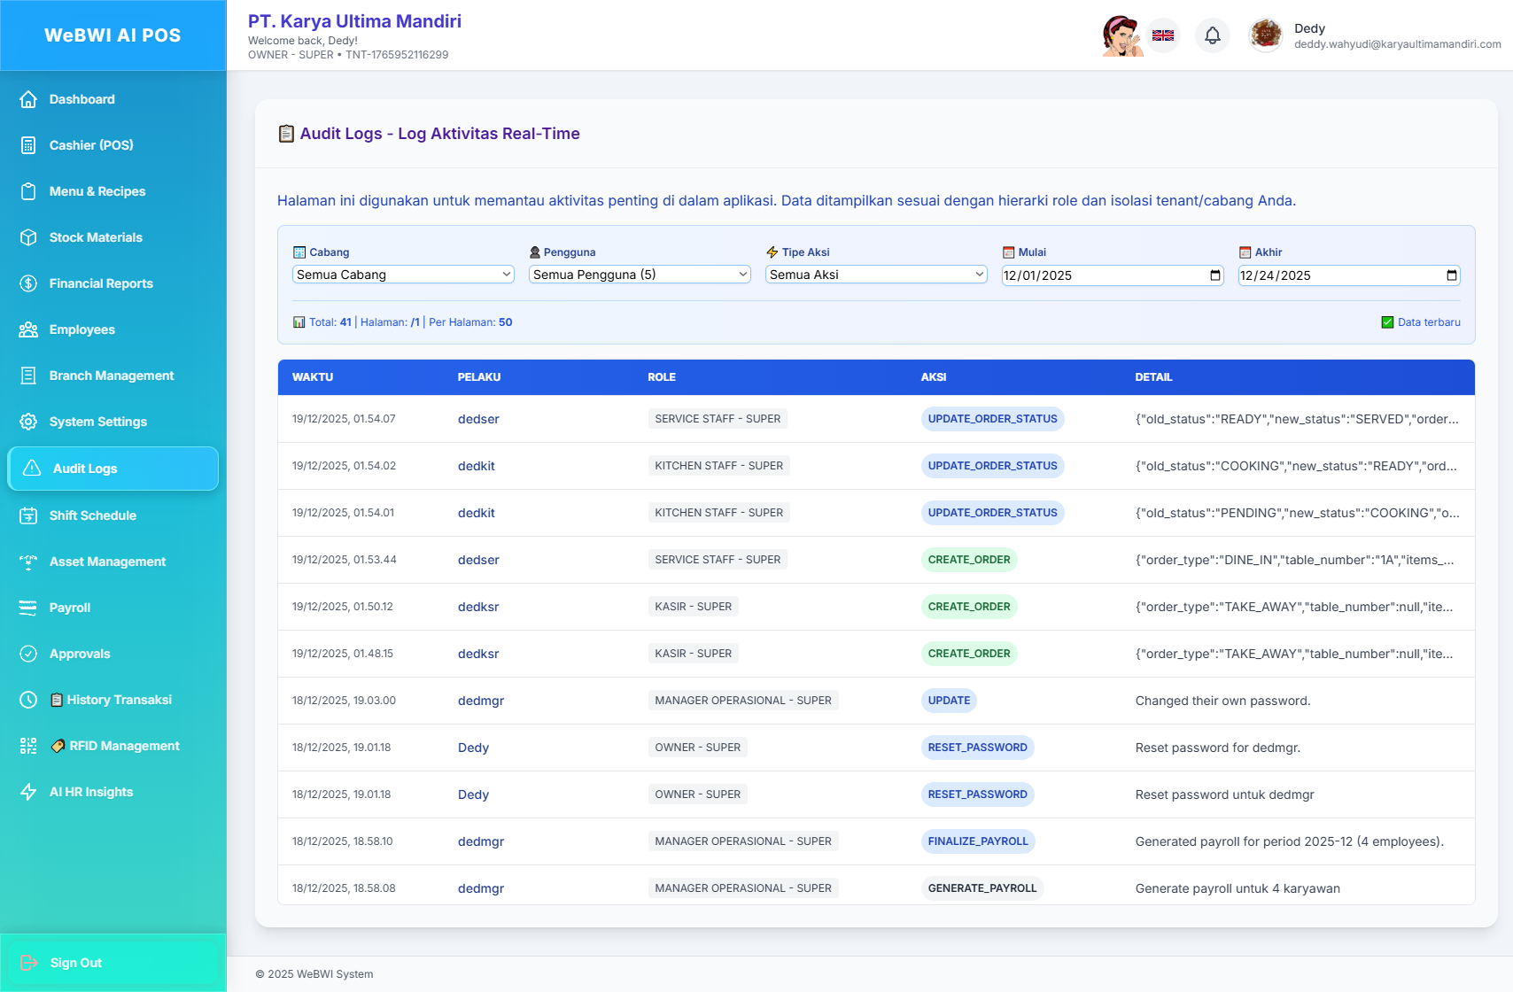Switch language using the UK flag icon

pyautogui.click(x=1163, y=35)
